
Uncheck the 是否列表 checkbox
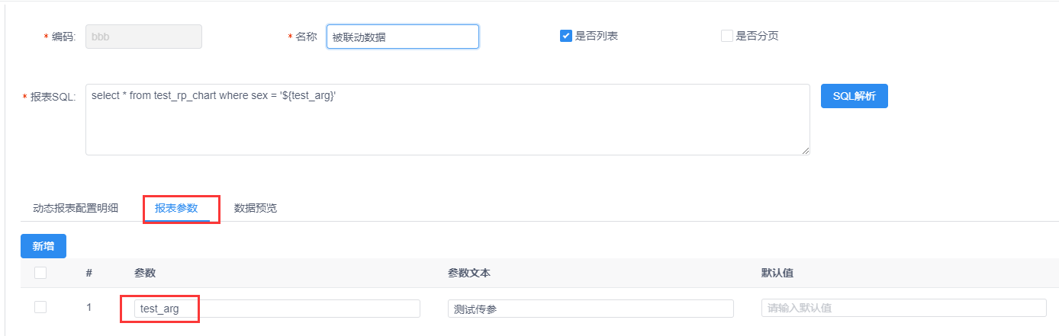[566, 36]
